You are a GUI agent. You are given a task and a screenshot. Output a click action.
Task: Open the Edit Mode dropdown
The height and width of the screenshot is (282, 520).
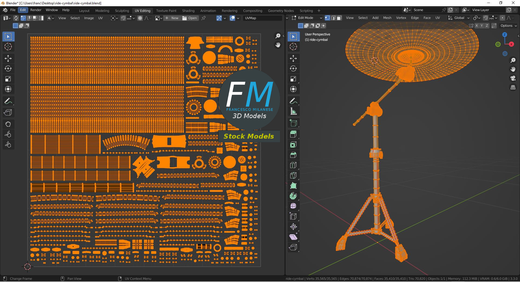tap(307, 18)
